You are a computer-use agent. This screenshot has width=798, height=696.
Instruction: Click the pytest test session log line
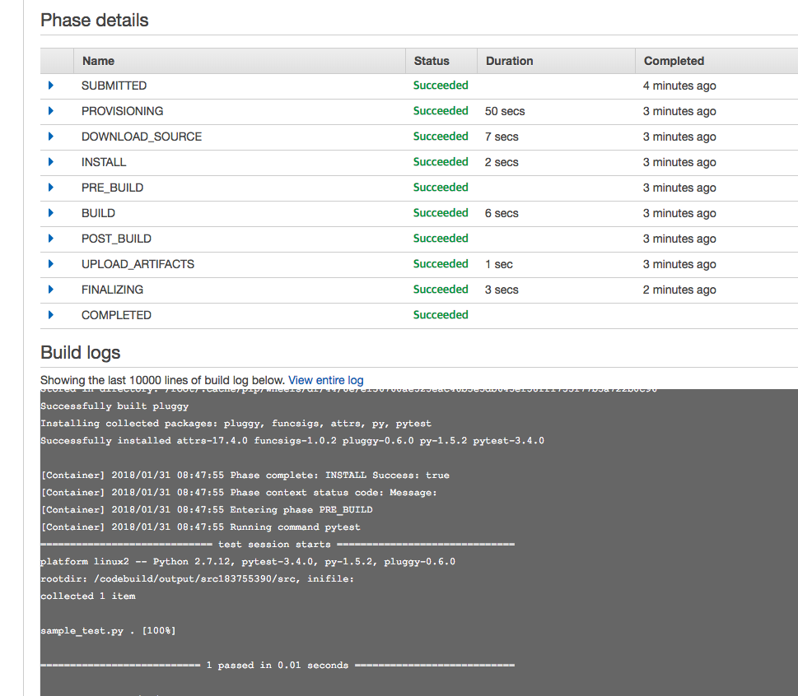coord(277,545)
